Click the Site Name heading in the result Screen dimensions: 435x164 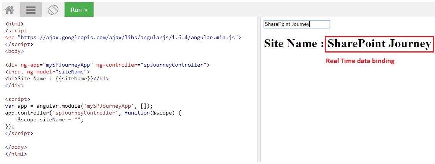point(348,43)
